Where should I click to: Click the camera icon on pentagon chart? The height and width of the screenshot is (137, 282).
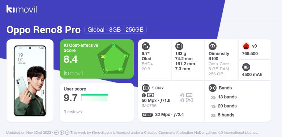[121, 70]
